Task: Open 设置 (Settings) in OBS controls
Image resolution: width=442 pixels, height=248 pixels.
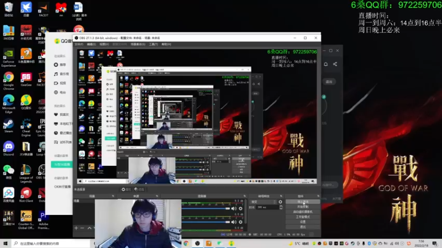Action: 303,222
